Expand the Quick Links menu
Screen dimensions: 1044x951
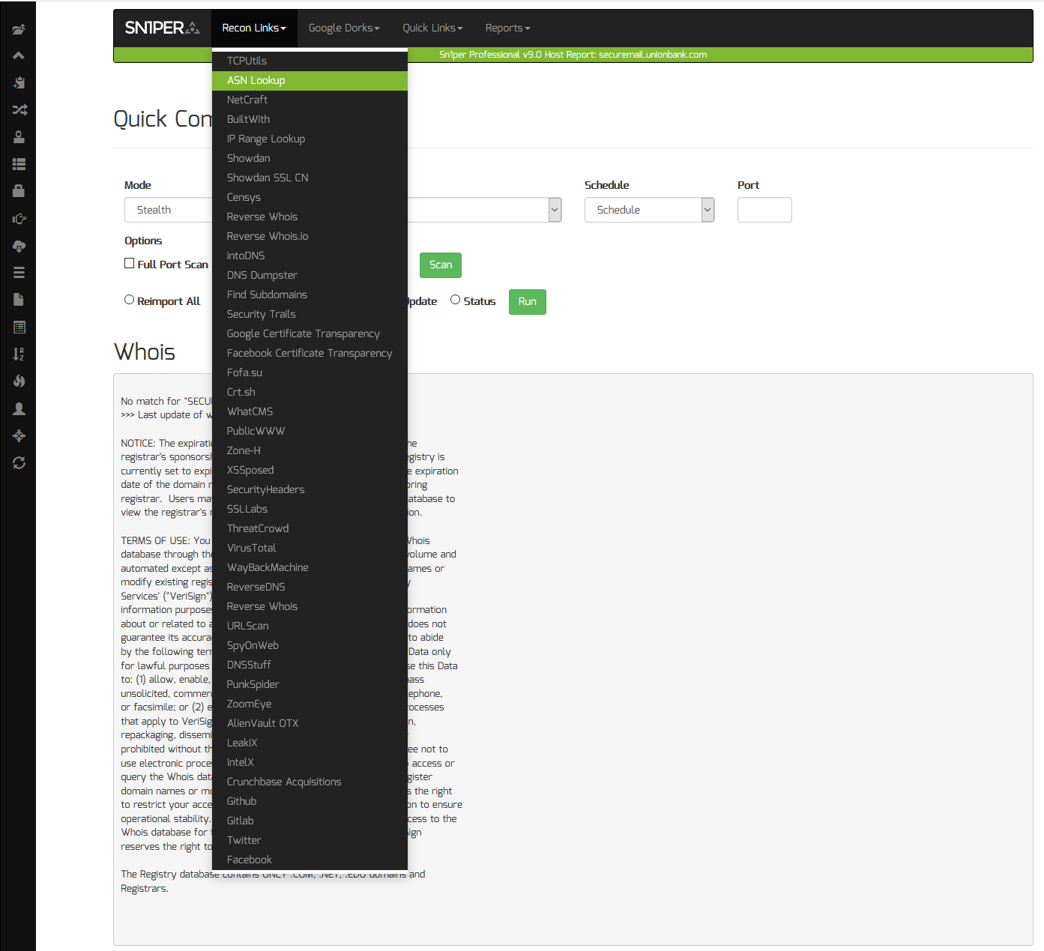pyautogui.click(x=432, y=28)
